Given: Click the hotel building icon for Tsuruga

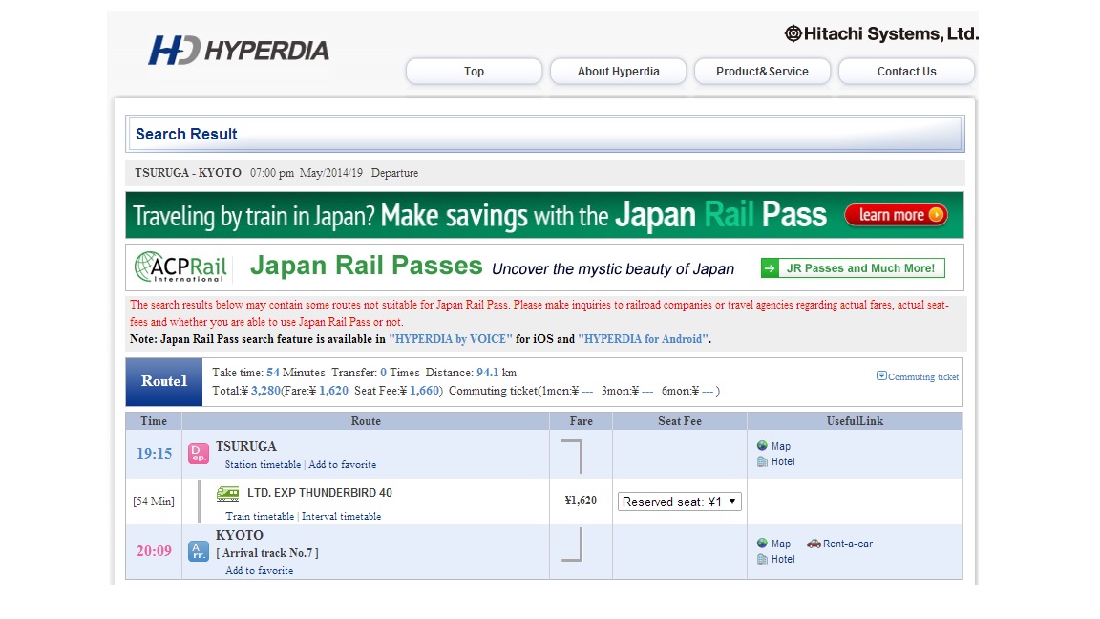Looking at the screenshot, I should click(x=762, y=461).
